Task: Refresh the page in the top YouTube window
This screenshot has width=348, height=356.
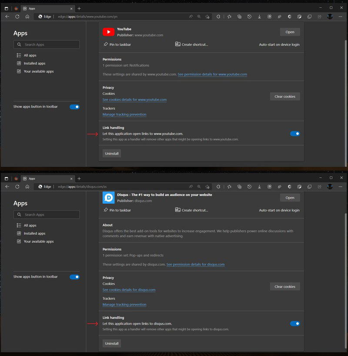Action: 17,17
